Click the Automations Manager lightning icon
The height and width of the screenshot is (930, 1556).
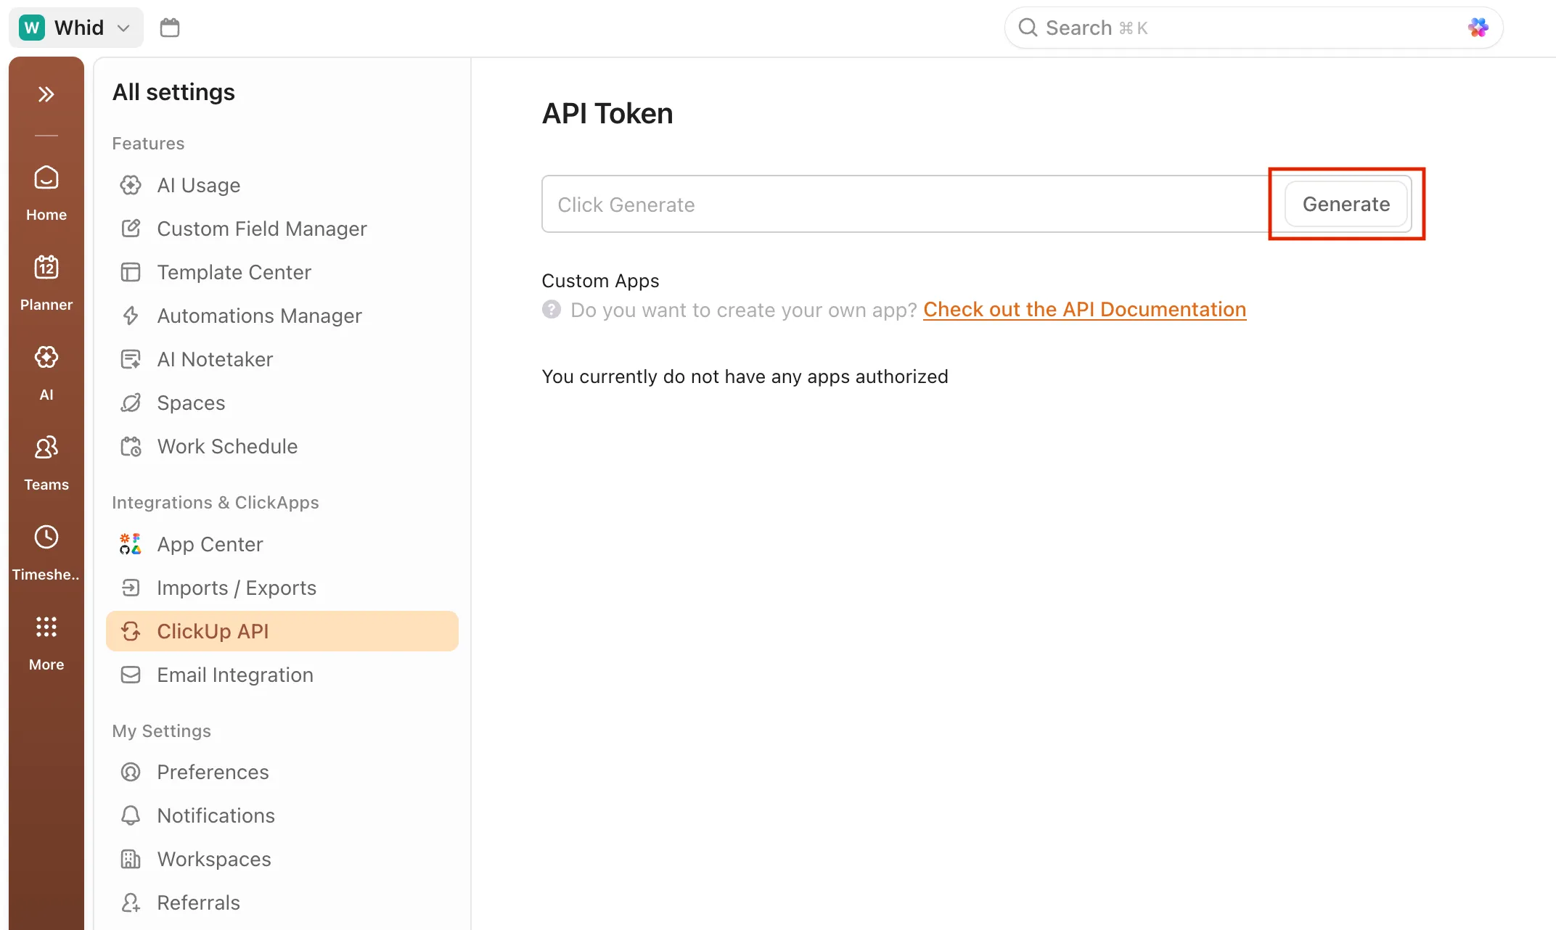click(131, 316)
